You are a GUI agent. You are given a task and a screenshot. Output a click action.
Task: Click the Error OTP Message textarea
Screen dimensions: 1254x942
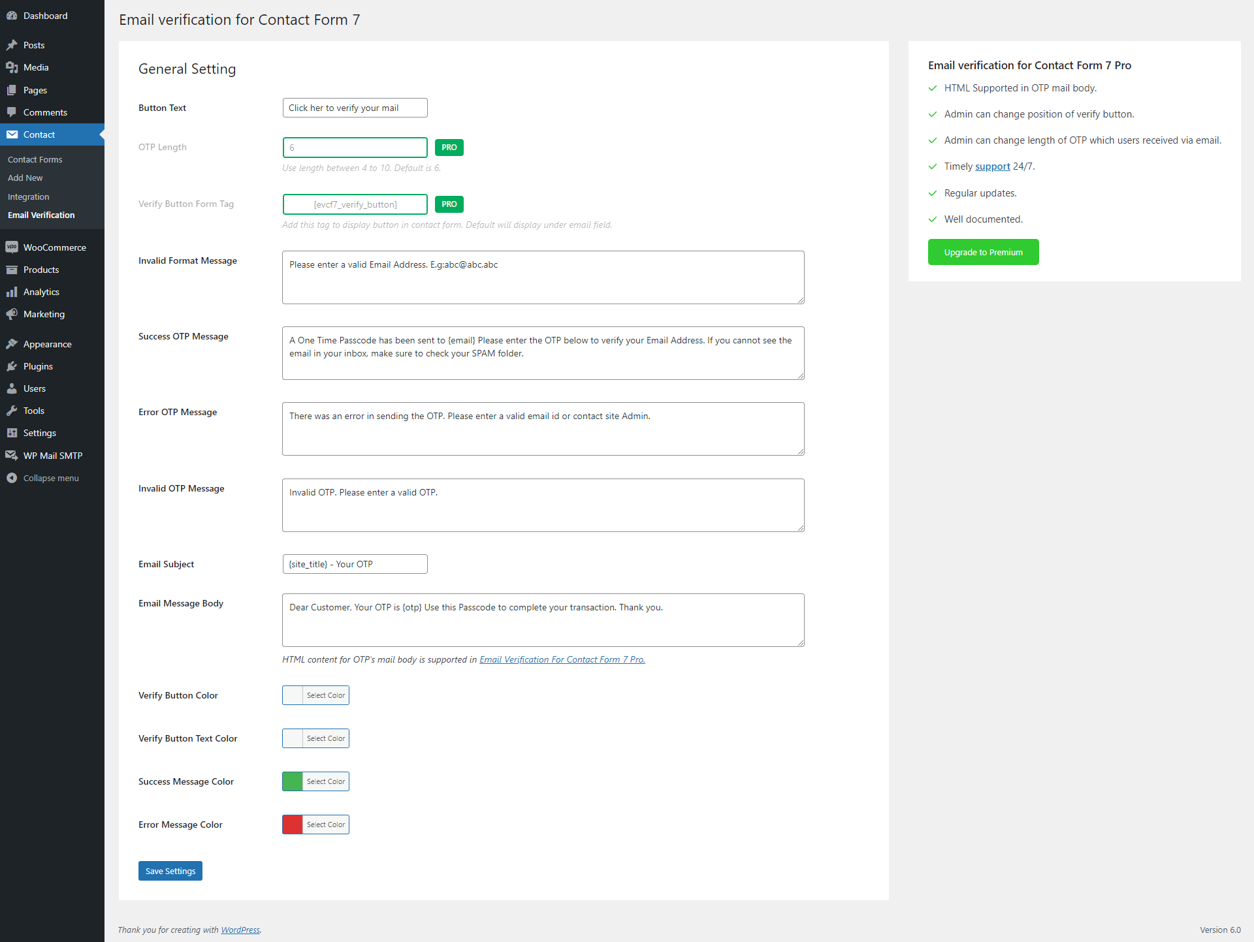(543, 429)
